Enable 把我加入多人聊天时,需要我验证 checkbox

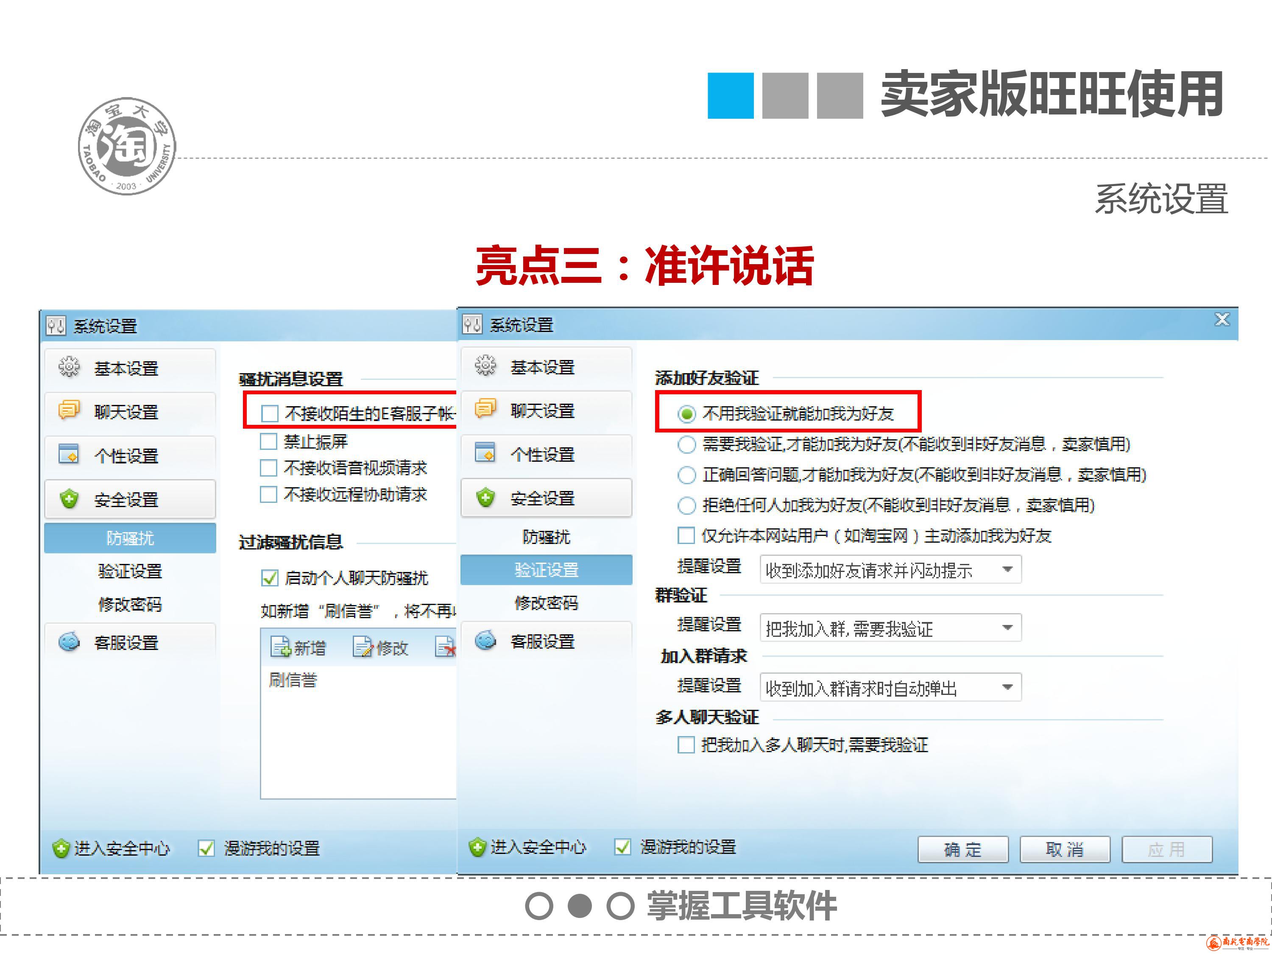(686, 745)
